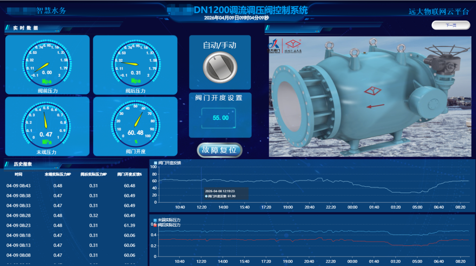
Task: Click the 自动/手动 label text
Action: click(x=220, y=45)
